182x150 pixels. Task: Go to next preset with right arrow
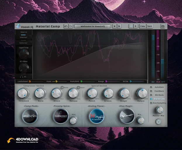click(x=119, y=26)
